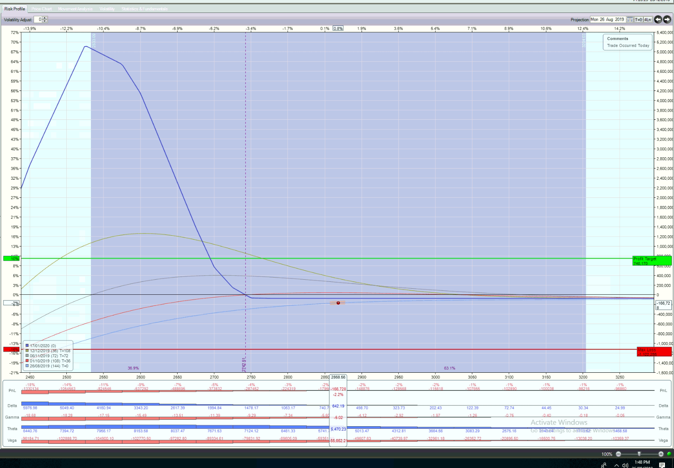Toggle the 4Ln lines button
674x468 pixels.
[x=647, y=19]
